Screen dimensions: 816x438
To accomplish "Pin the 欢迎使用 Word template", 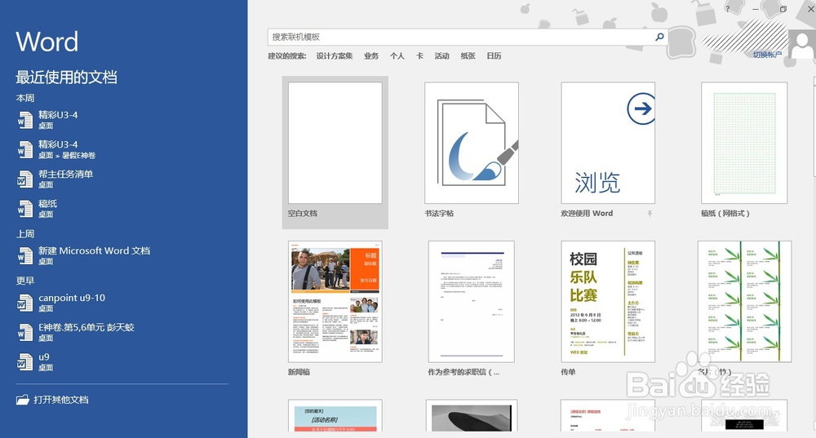I will coord(650,213).
